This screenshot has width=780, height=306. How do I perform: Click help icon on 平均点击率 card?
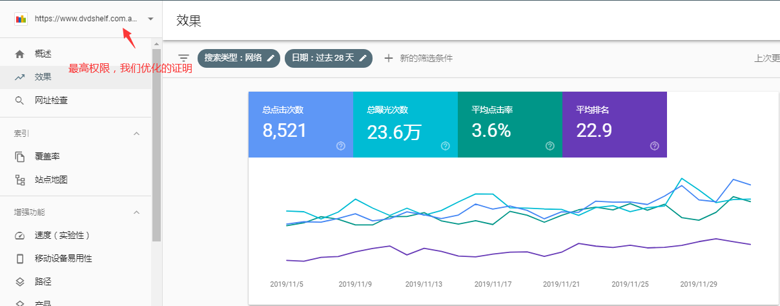coord(550,146)
